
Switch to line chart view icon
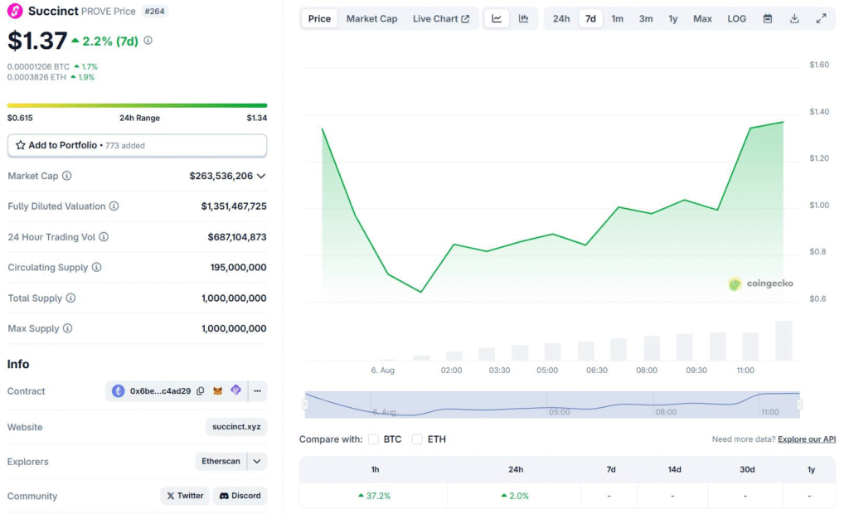(497, 19)
